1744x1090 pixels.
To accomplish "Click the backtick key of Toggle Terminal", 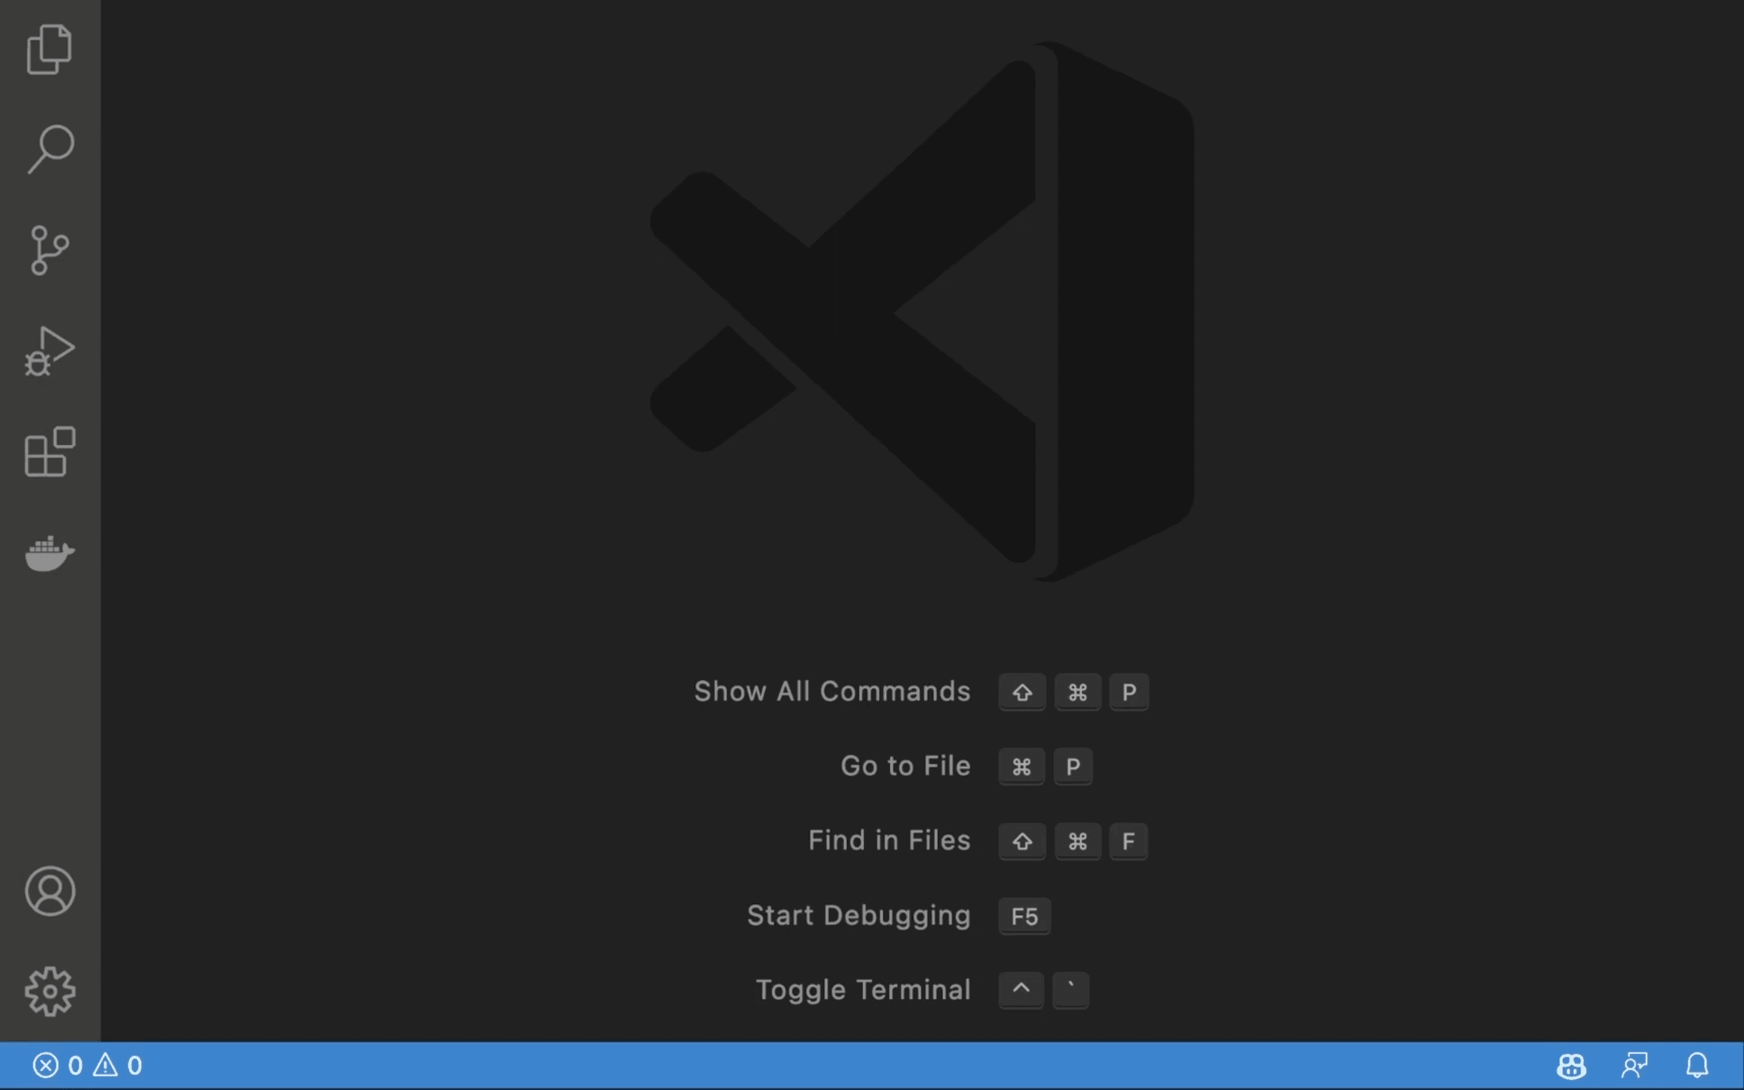I will [x=1071, y=991].
